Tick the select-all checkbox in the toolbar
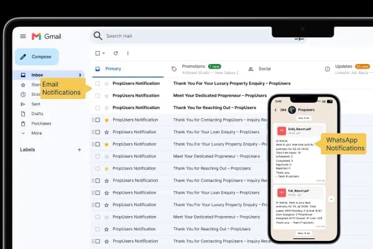This screenshot has width=373, height=249. click(x=98, y=53)
